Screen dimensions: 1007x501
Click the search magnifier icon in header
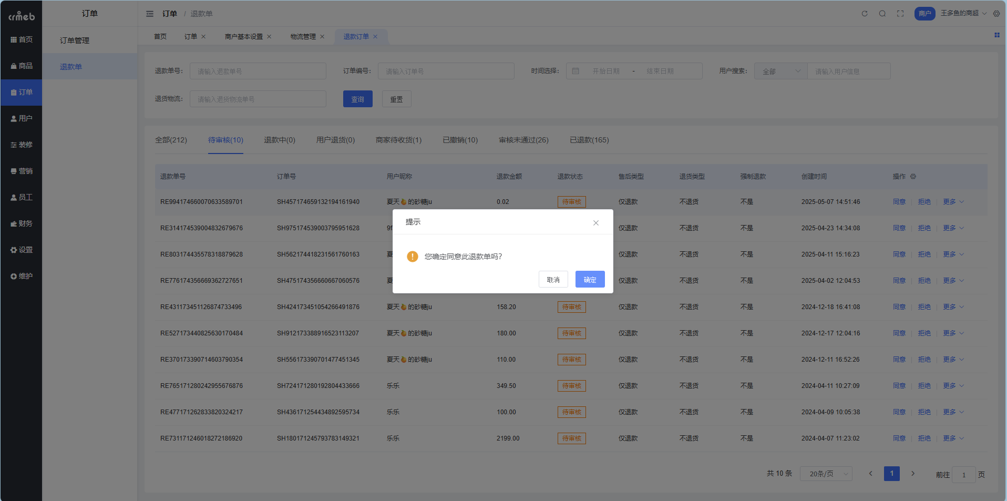pyautogui.click(x=882, y=14)
